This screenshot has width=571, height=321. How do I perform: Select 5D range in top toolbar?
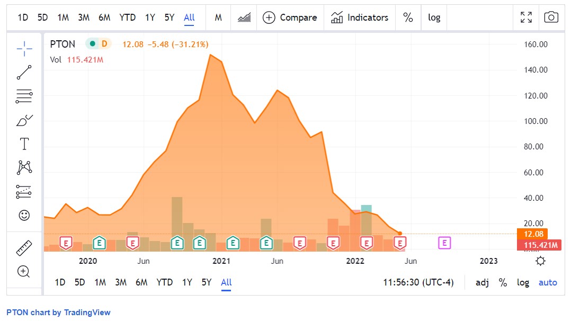pyautogui.click(x=42, y=17)
